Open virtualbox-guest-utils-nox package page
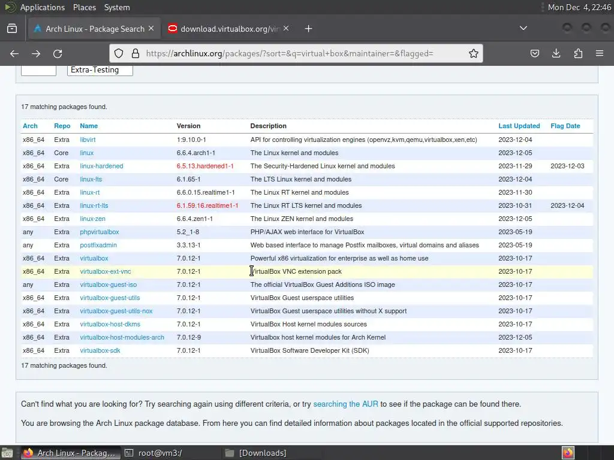Viewport: 614px width, 460px height. (116, 311)
